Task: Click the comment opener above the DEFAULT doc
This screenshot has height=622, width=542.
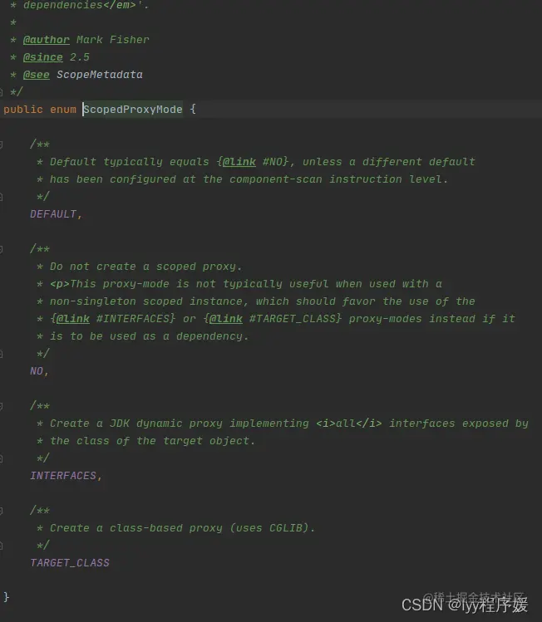Action: 40,144
